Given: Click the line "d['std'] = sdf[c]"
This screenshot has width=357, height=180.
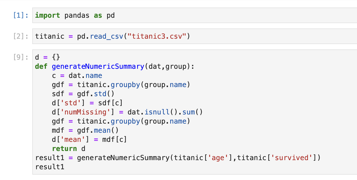Looking at the screenshot, I should (87, 103).
